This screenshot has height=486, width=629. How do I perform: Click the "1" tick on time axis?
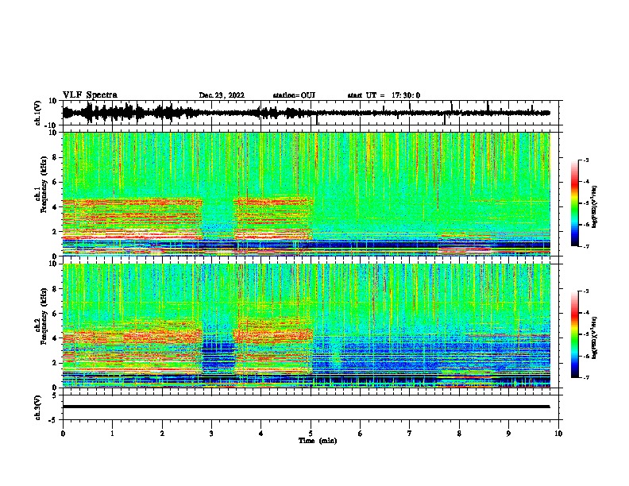click(112, 434)
